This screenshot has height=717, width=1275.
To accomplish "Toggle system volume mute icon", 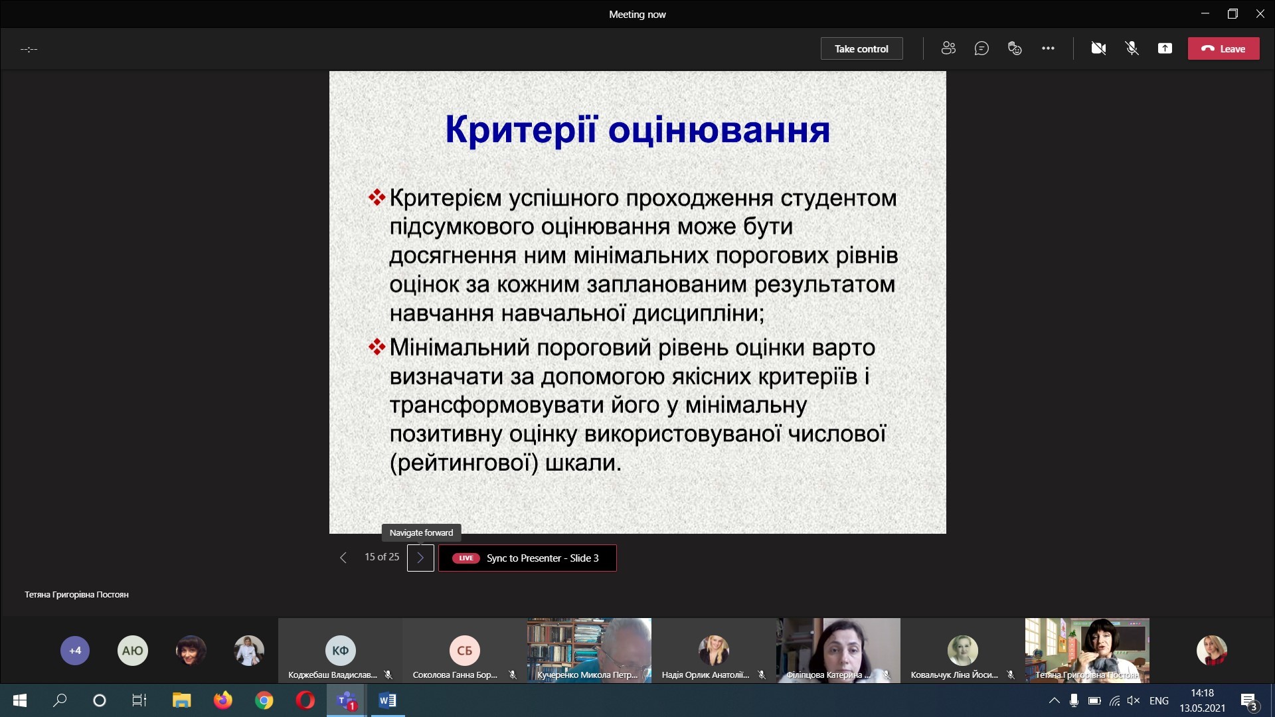I will (x=1134, y=700).
